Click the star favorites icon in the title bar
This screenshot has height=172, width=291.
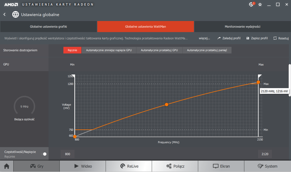(x=260, y=5)
